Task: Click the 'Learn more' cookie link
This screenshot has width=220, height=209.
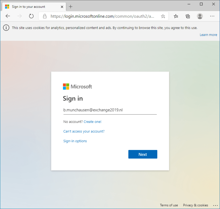Action: tap(208, 35)
